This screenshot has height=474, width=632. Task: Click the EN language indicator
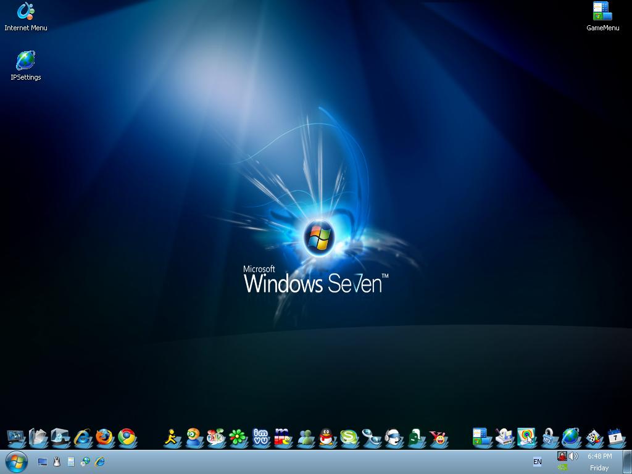(538, 462)
